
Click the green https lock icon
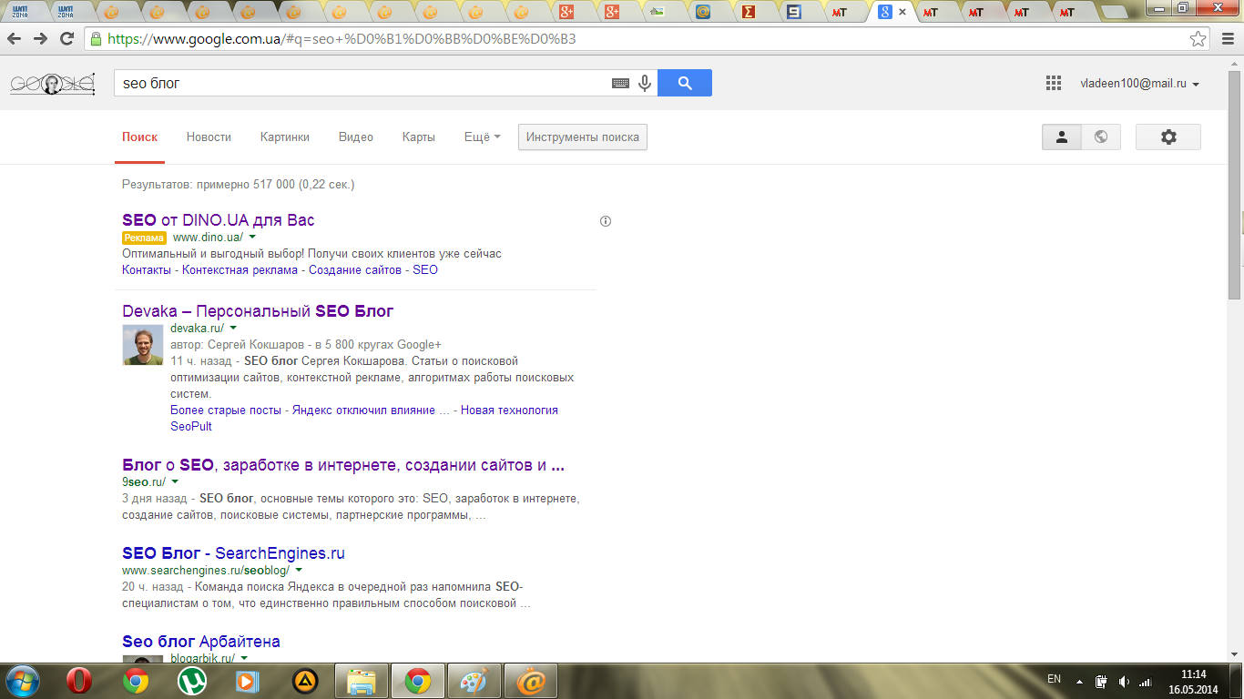tap(96, 39)
